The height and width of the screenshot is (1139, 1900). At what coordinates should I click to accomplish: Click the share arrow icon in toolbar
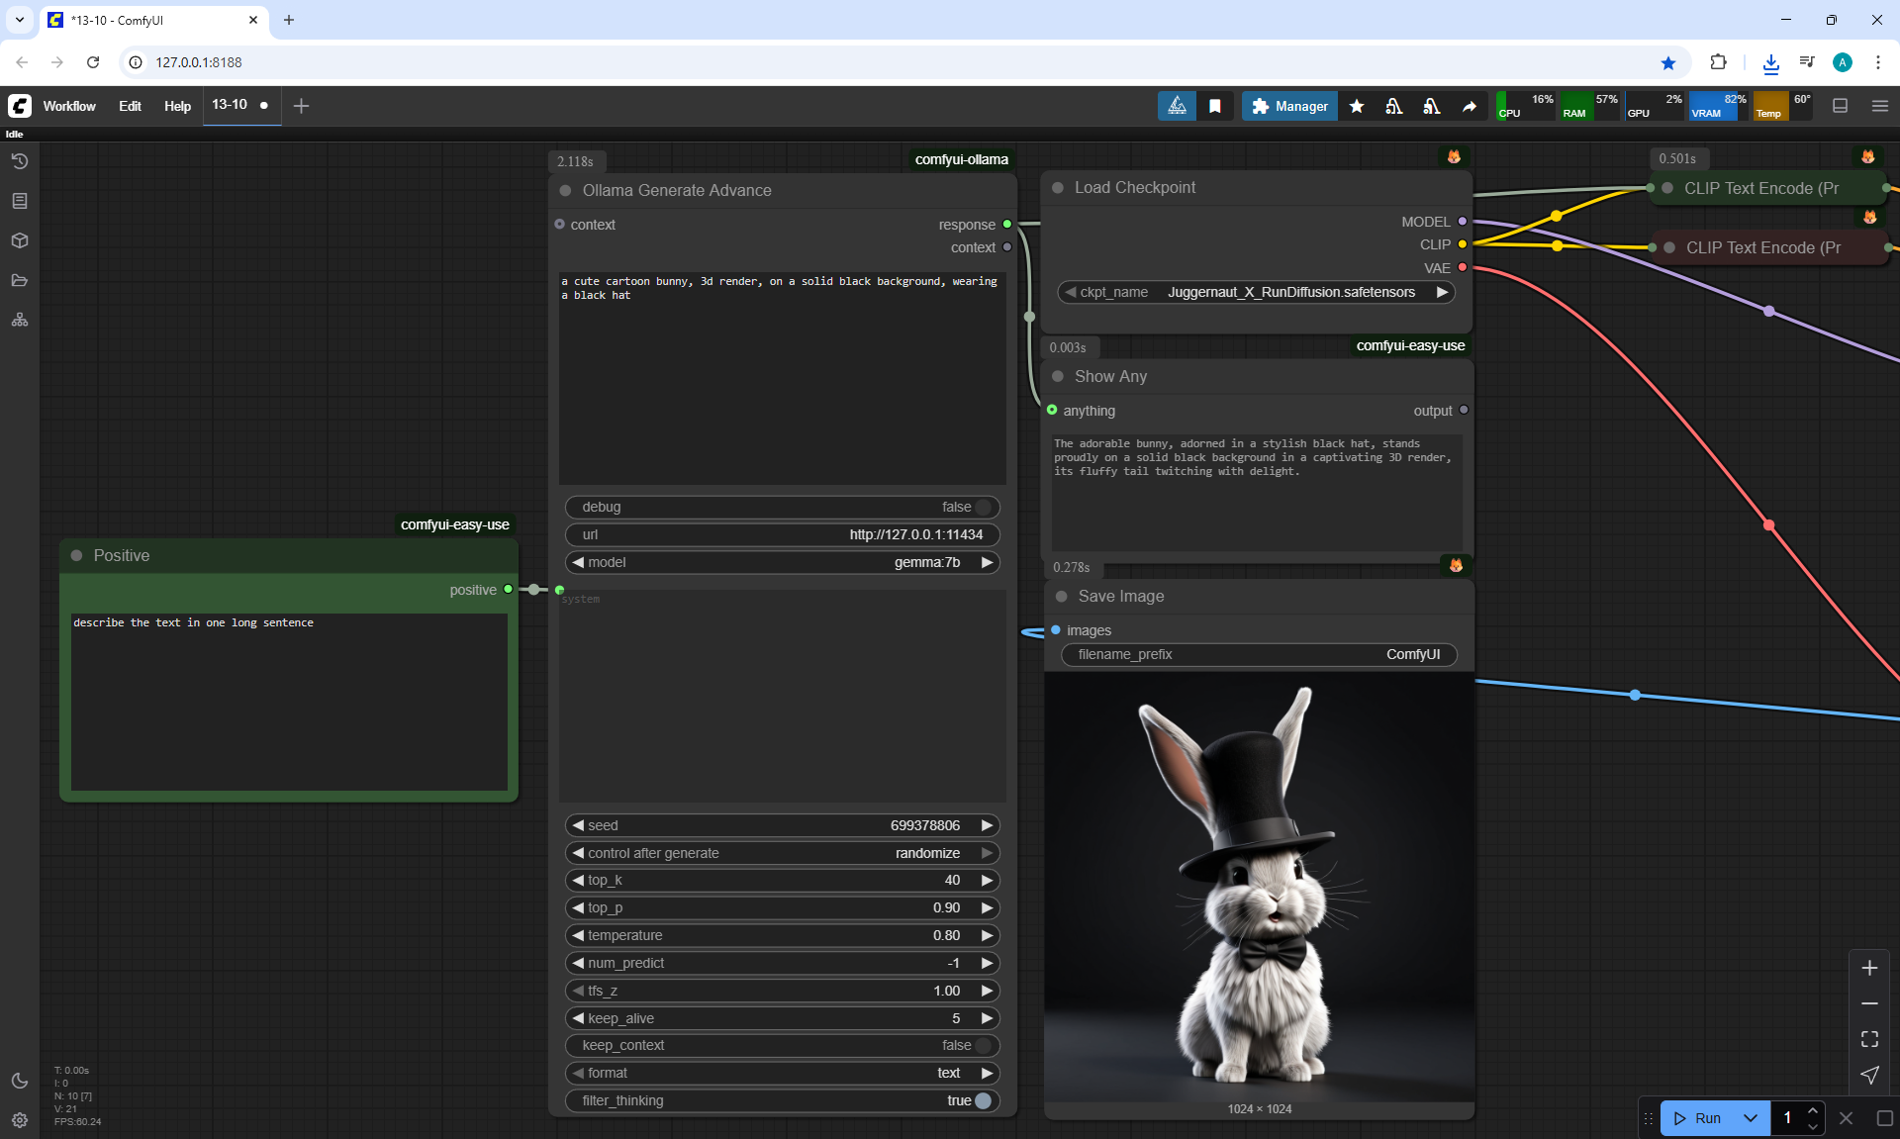[x=1470, y=106]
